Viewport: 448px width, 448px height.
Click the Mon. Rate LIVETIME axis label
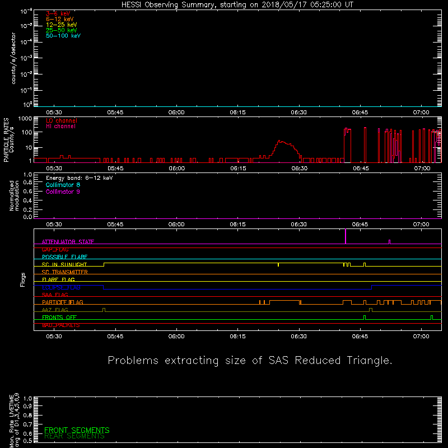pos(14,420)
